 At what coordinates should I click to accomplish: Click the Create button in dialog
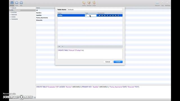point(118,62)
